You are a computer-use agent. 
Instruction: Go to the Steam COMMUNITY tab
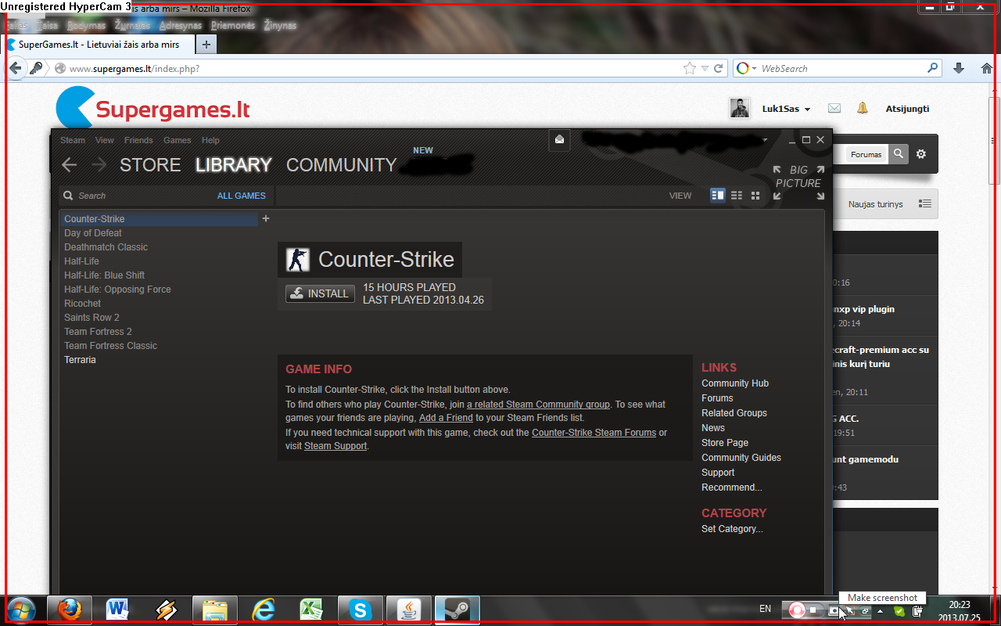click(342, 165)
